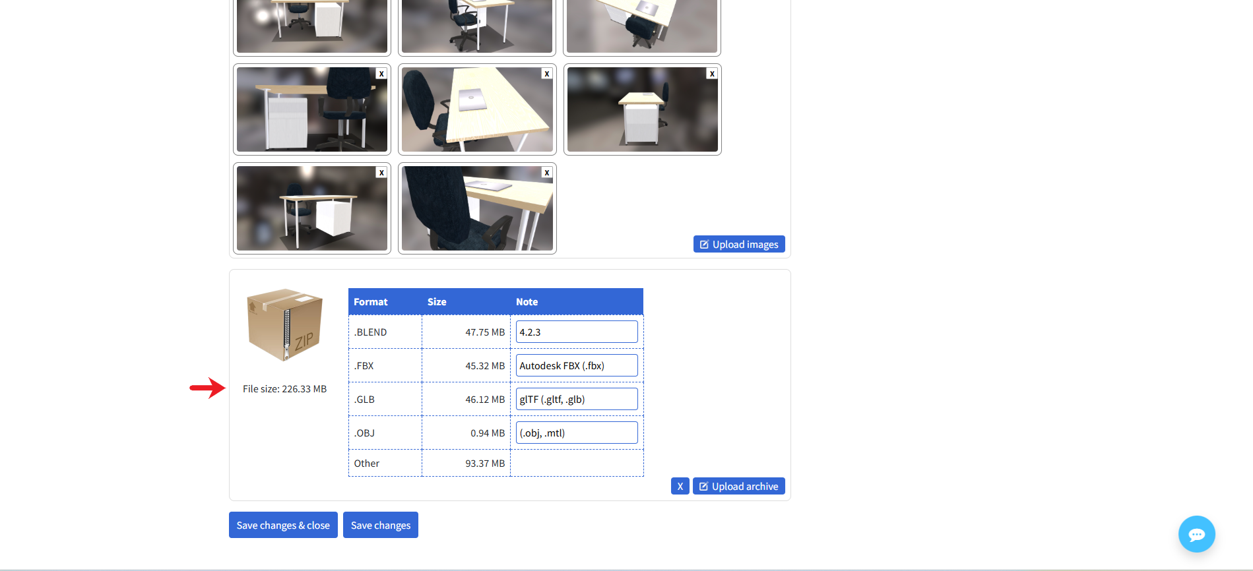Select the .OBJ format cell

click(385, 433)
